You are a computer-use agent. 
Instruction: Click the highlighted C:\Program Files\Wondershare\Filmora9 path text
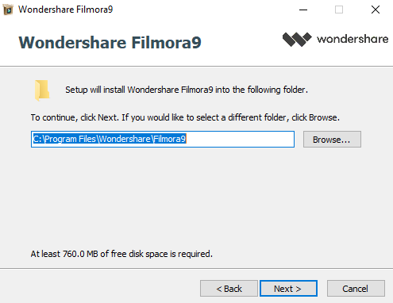(110, 139)
